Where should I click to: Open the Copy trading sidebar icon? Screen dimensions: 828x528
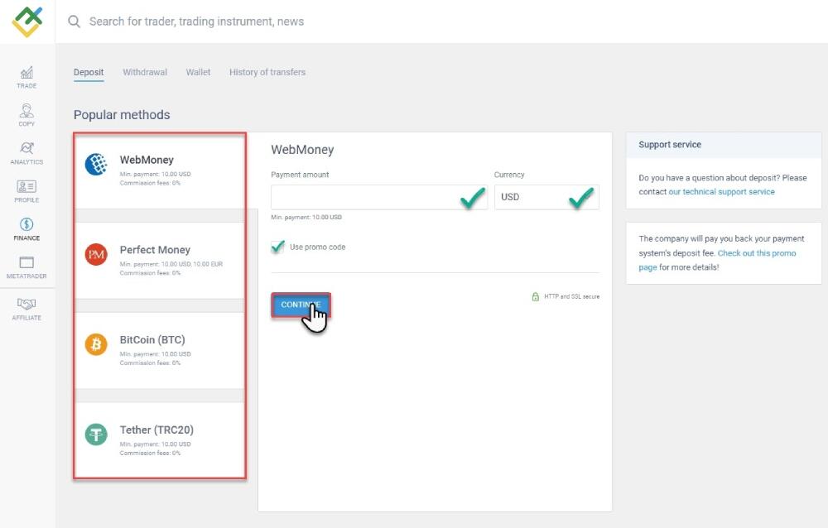pos(26,115)
